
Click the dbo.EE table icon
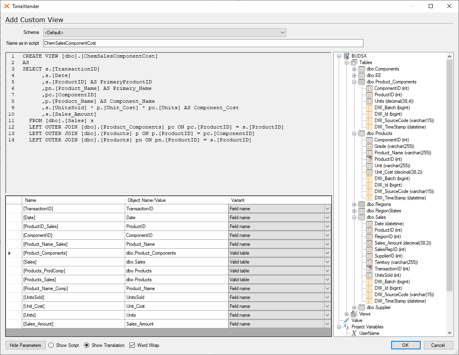pyautogui.click(x=362, y=75)
